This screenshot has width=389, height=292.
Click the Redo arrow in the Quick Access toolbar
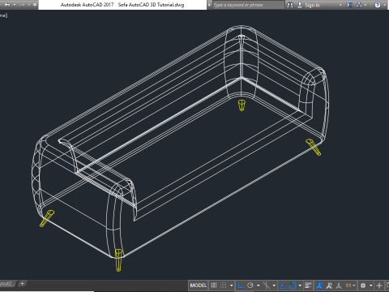tap(22, 5)
